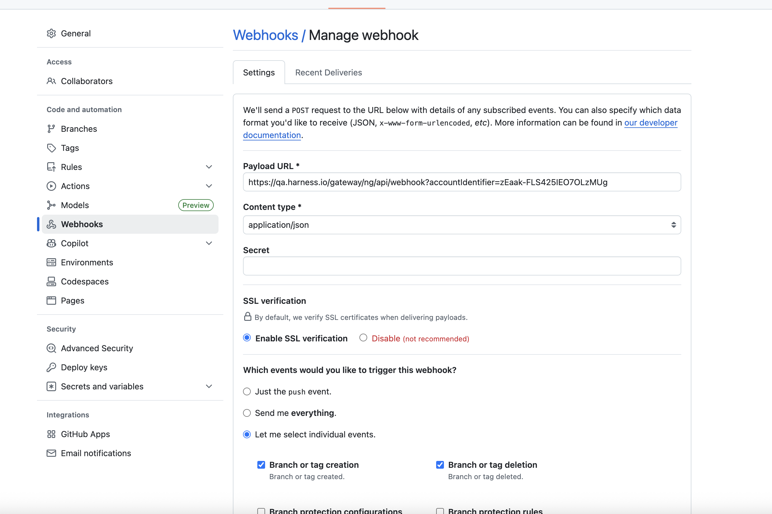Open Deploy keys via the key icon
The height and width of the screenshot is (514, 772).
(52, 367)
